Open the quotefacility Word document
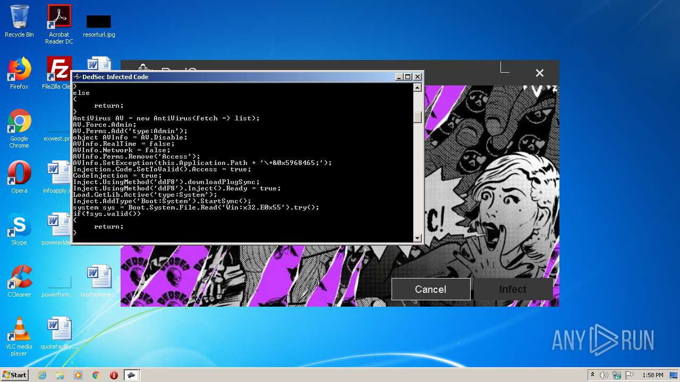The height and width of the screenshot is (382, 680). click(x=59, y=333)
